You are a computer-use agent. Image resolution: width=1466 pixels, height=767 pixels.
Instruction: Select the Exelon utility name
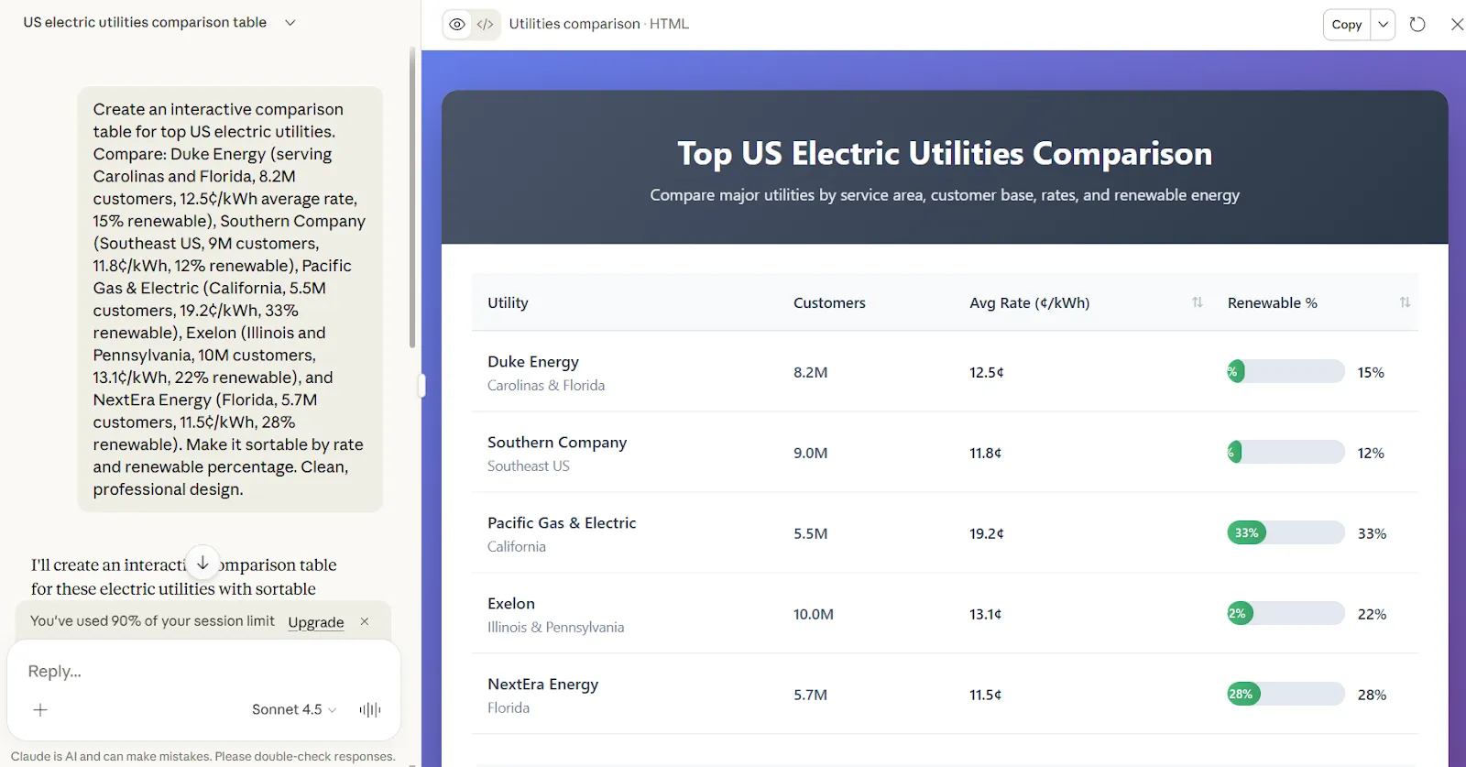[511, 604]
